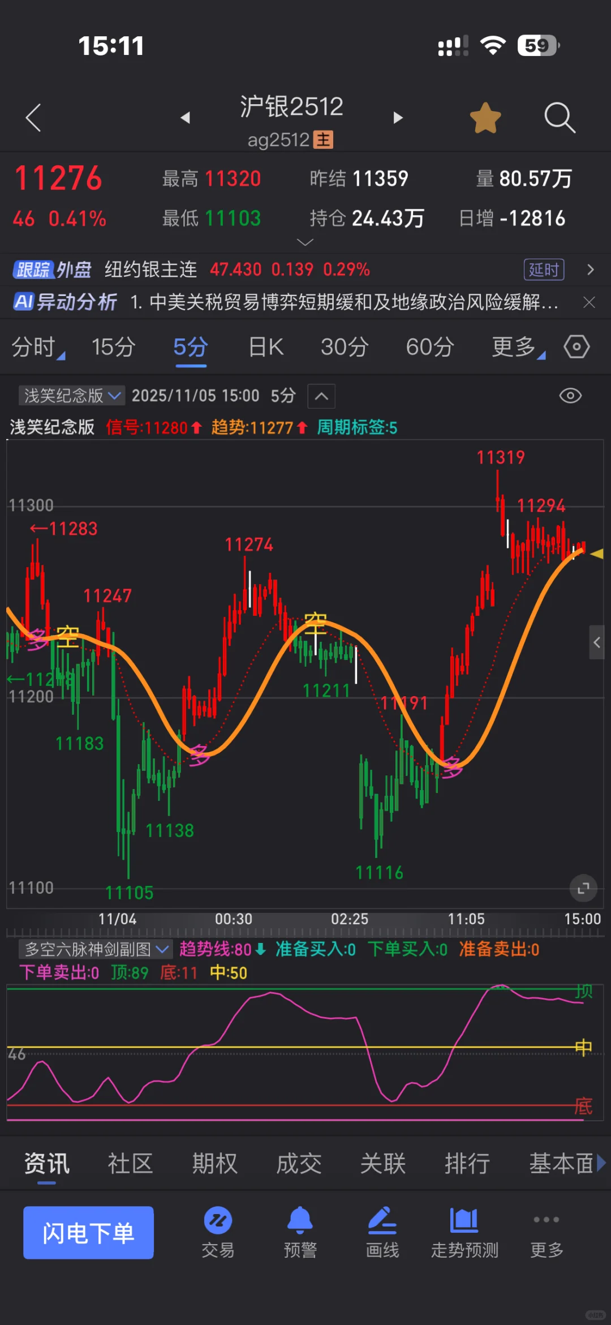Show more bottom tabs with the blue arrow
This screenshot has height=1325, width=611.
click(601, 1164)
